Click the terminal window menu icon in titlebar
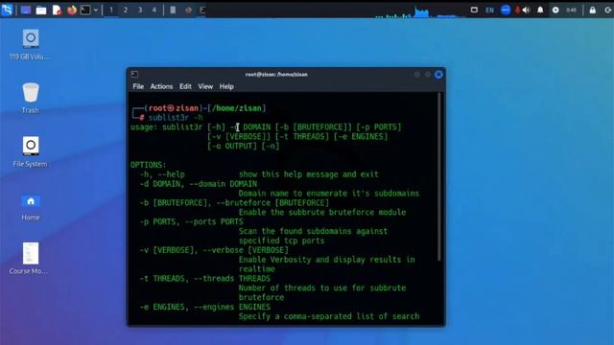The height and width of the screenshot is (345, 614). pyautogui.click(x=134, y=74)
